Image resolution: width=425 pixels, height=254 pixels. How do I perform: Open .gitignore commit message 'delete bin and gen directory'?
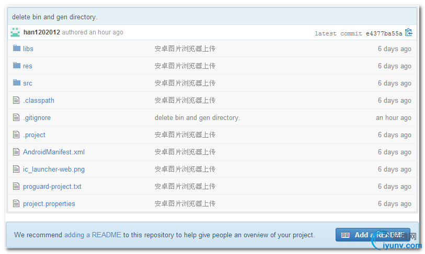click(197, 118)
